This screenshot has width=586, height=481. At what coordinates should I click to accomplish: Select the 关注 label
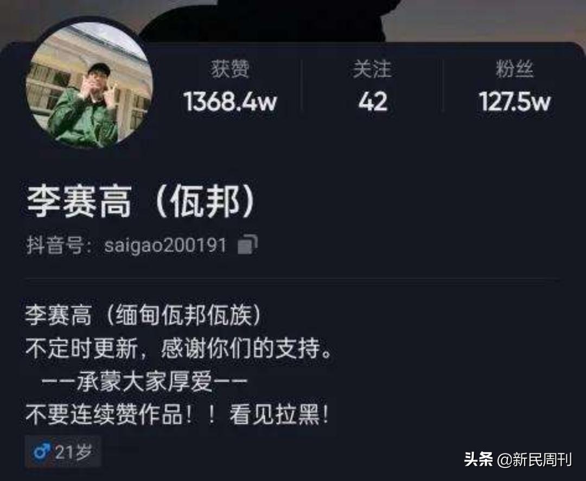click(372, 69)
